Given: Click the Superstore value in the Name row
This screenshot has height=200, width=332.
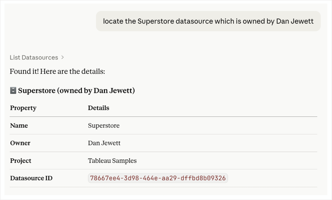Looking at the screenshot, I should [104, 125].
